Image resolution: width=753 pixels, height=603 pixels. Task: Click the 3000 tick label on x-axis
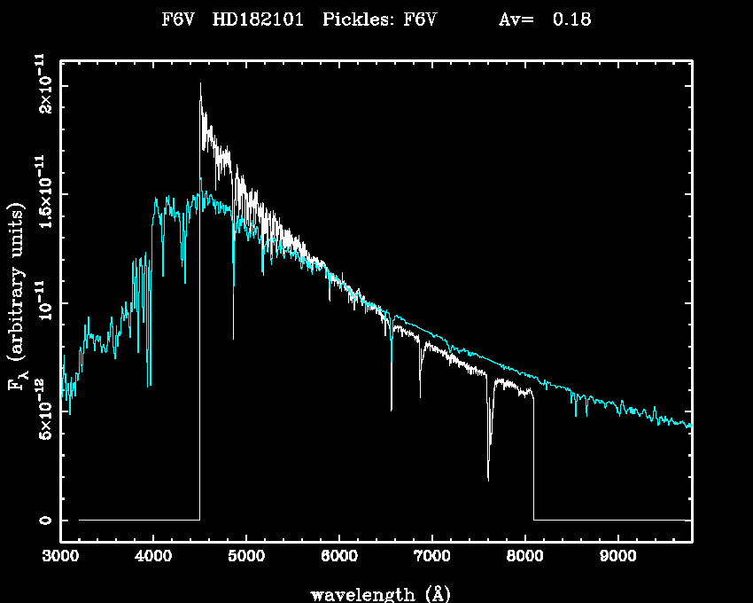60,558
